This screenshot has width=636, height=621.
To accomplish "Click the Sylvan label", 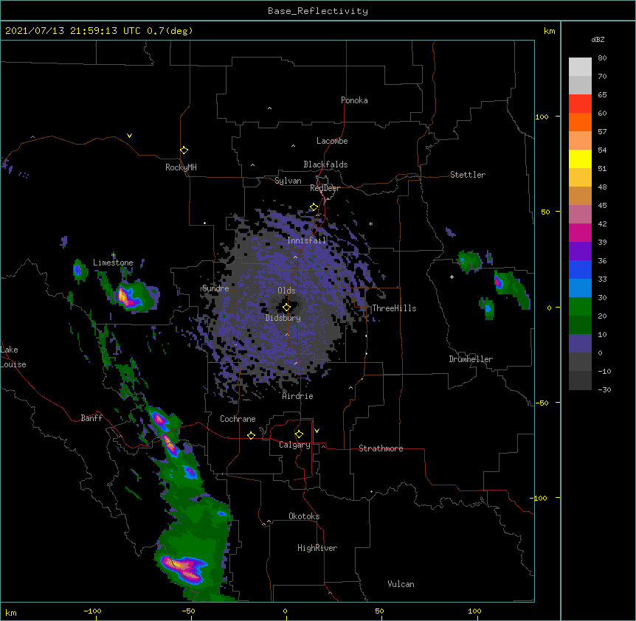I will pyautogui.click(x=288, y=181).
